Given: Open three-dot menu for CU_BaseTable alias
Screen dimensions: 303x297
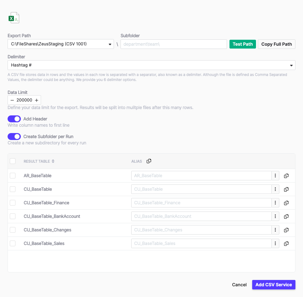Looking at the screenshot, I should coord(275,189).
